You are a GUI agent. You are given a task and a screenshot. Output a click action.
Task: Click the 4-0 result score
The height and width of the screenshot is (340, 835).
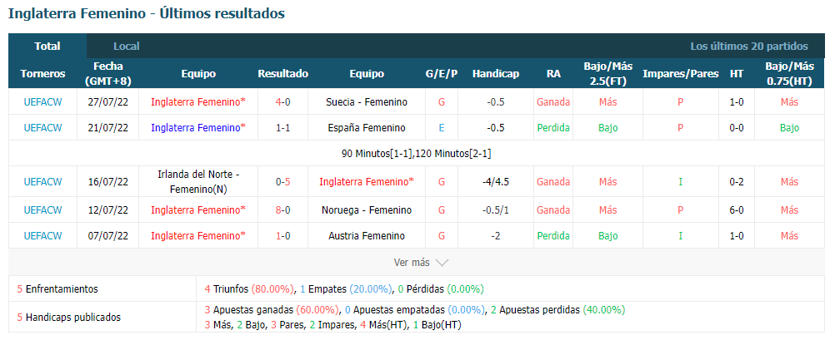click(x=282, y=102)
